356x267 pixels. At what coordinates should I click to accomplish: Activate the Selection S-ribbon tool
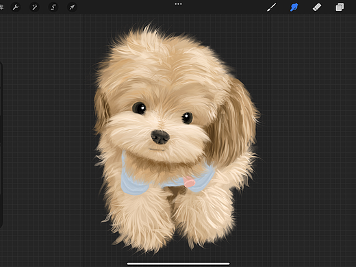coord(53,8)
